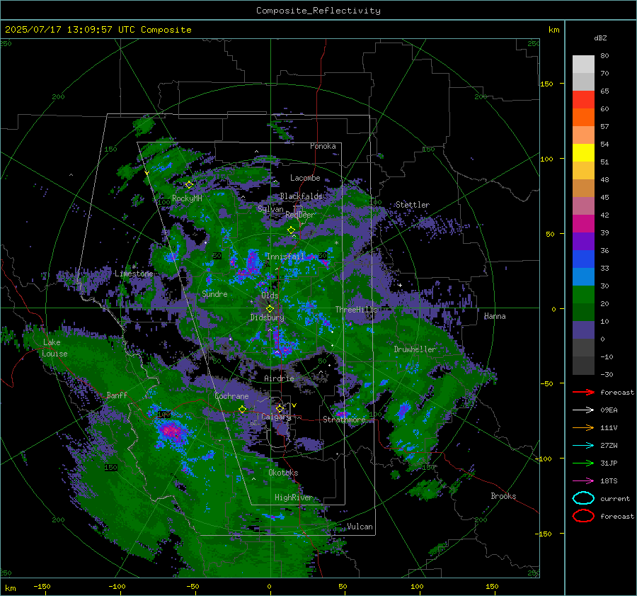Image resolution: width=637 pixels, height=596 pixels.
Task: Click the 31JP legend text
Action: (609, 463)
